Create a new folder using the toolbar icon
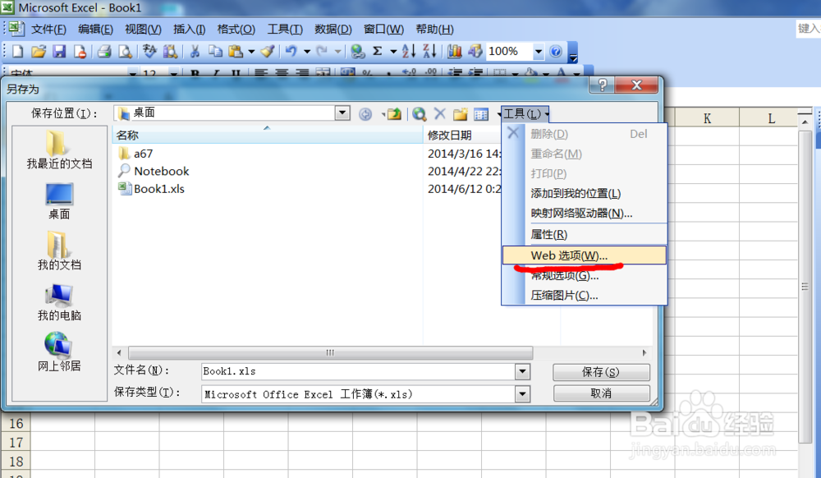Image resolution: width=821 pixels, height=478 pixels. coord(461,114)
